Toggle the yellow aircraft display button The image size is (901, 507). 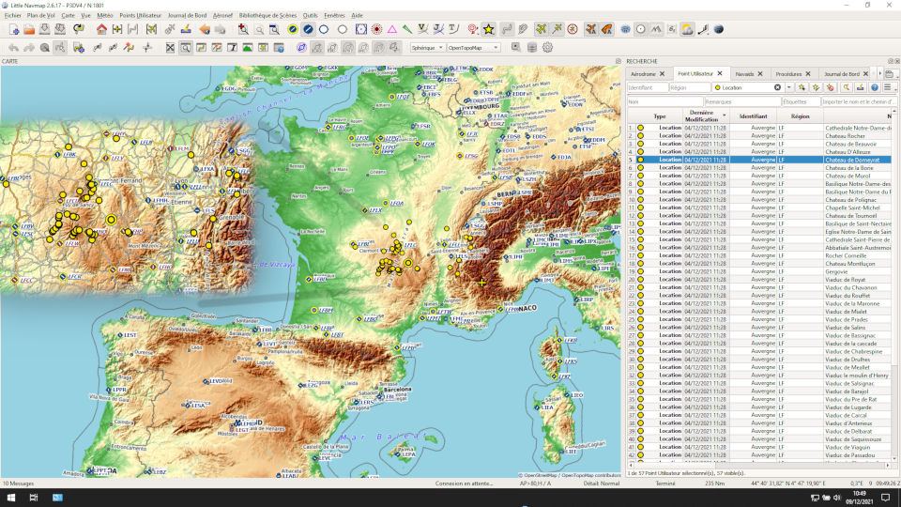coord(542,29)
